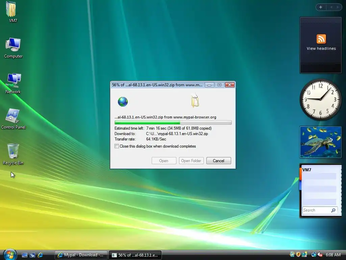Click View headlines in the feed gadget
The width and height of the screenshot is (346, 260).
click(x=321, y=48)
